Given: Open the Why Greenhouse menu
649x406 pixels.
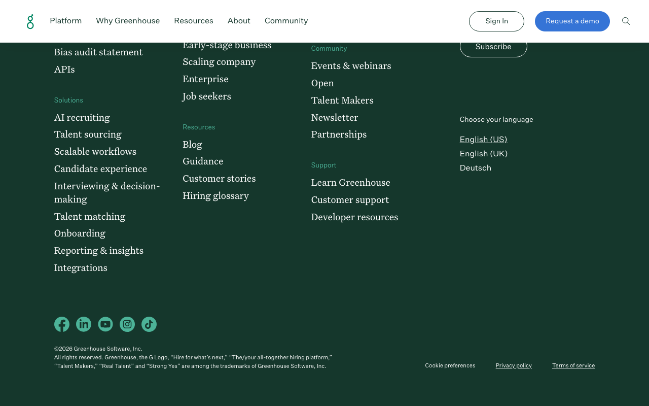Looking at the screenshot, I should point(128,21).
